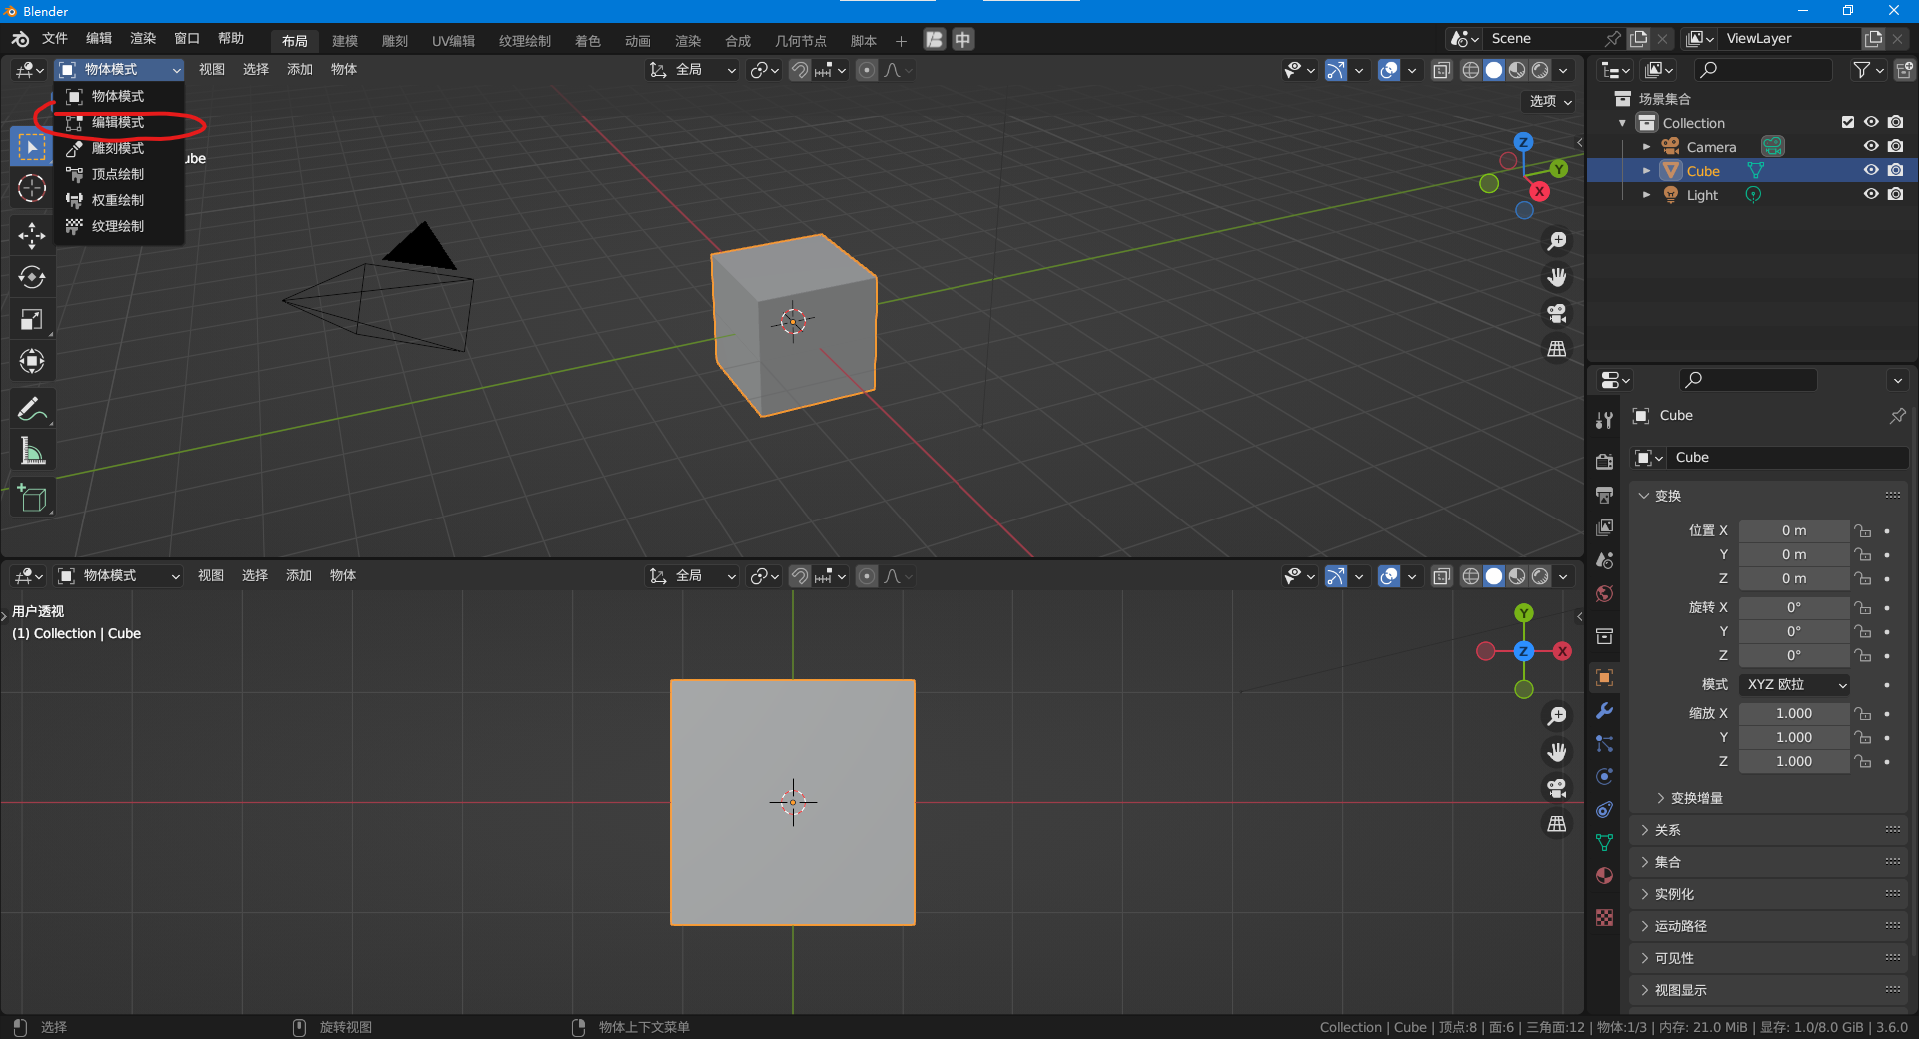1919x1039 pixels.
Task: Select the Cursor tool in left toolbar
Action: point(32,188)
